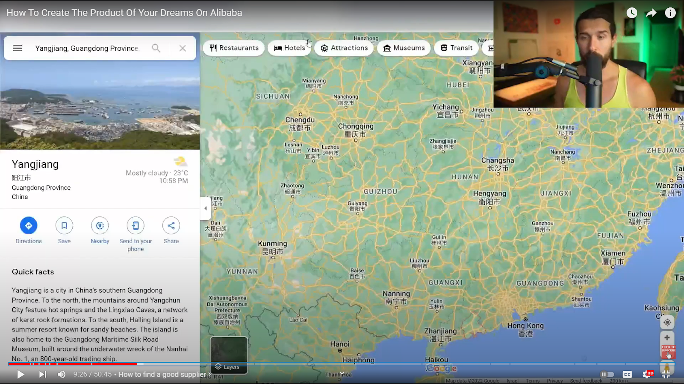This screenshot has height=384, width=684.
Task: Play the YouTube video
Action: pos(21,375)
